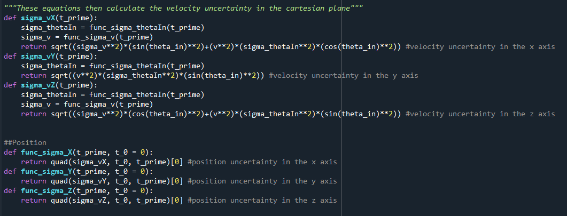Viewport: 567px width, 216px height.
Task: Click the ##Position comment line
Action: [x=25, y=142]
